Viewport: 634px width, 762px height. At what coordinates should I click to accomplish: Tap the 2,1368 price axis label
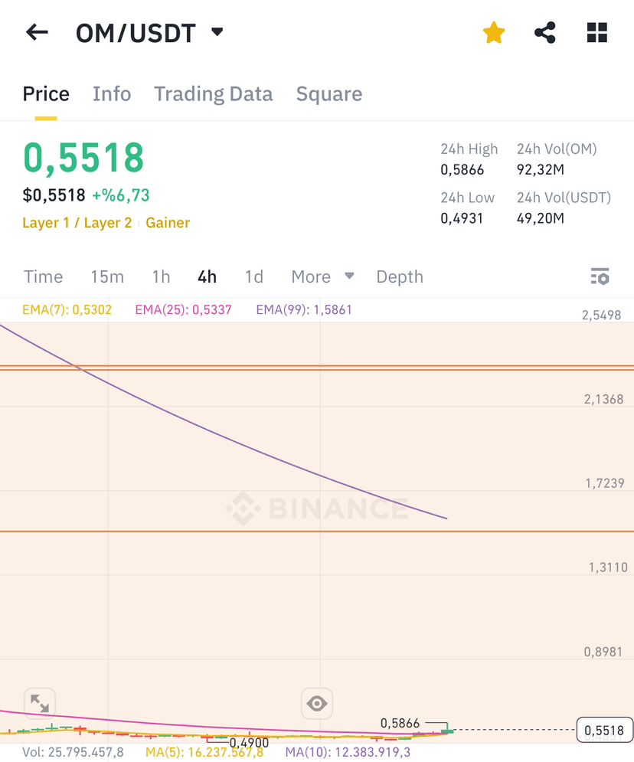point(603,399)
